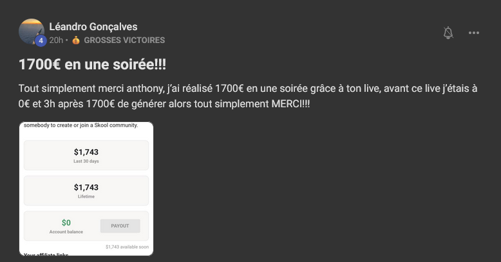Click the cut-off affiliate links heading
The width and height of the screenshot is (501, 262).
click(x=46, y=254)
